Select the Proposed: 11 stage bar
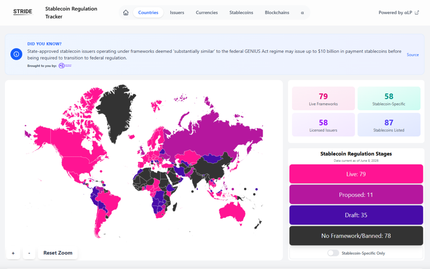Viewport: 430px width, 269px height. click(356, 195)
